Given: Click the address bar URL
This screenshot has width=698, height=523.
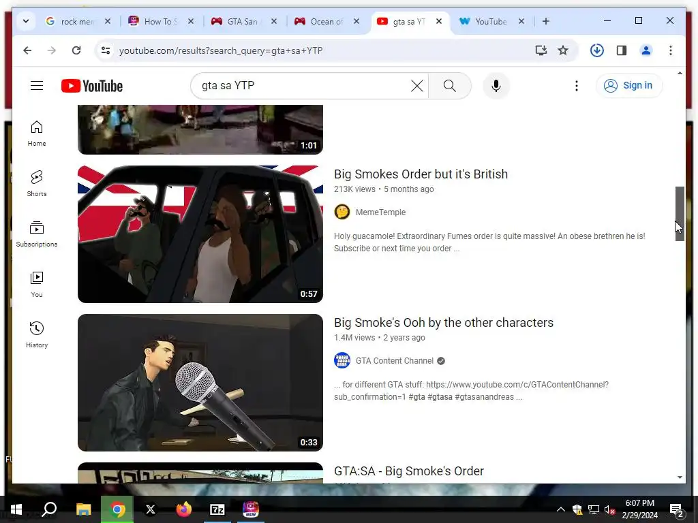Looking at the screenshot, I should (x=221, y=50).
